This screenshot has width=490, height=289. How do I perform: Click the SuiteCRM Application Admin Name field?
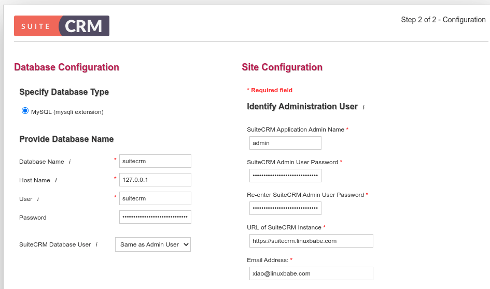pos(285,143)
